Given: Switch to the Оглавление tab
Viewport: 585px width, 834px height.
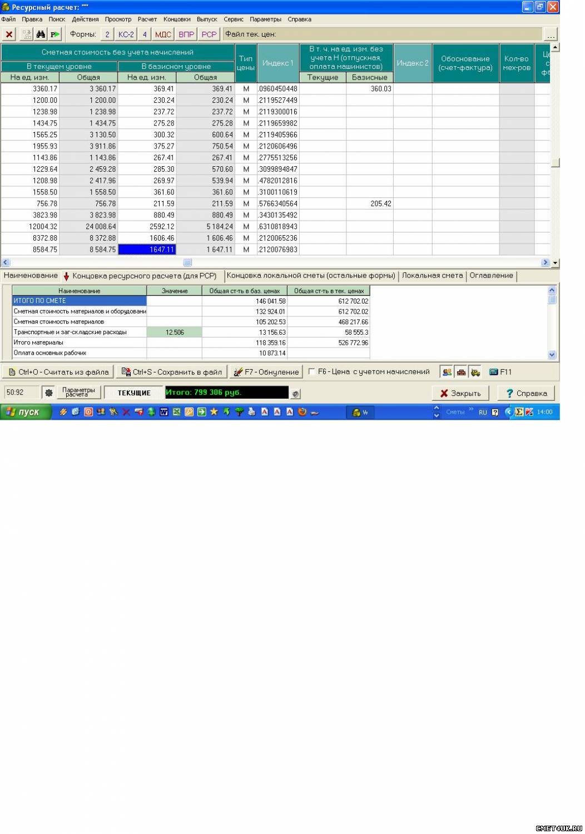Looking at the screenshot, I should pos(491,275).
